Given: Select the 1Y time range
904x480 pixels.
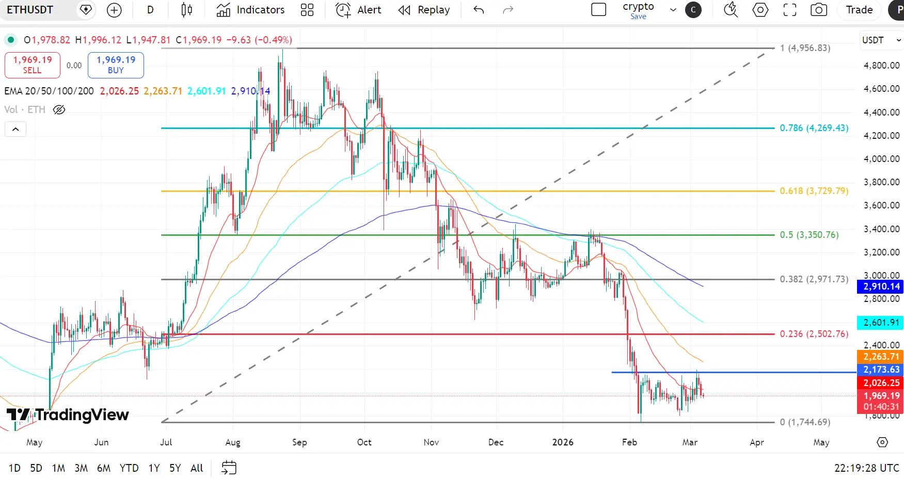Looking at the screenshot, I should point(154,468).
